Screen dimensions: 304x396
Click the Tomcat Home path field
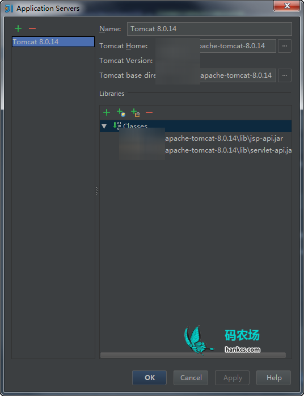(x=216, y=46)
